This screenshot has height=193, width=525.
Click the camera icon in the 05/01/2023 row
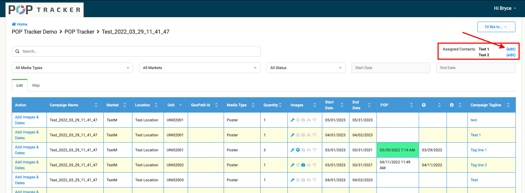coord(303,120)
